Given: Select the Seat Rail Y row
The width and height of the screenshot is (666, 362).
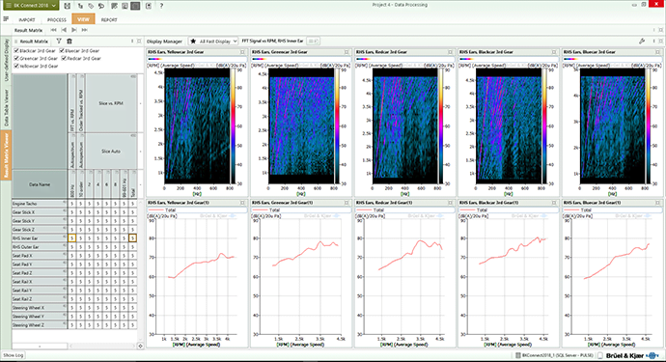Looking at the screenshot, I should (39, 291).
